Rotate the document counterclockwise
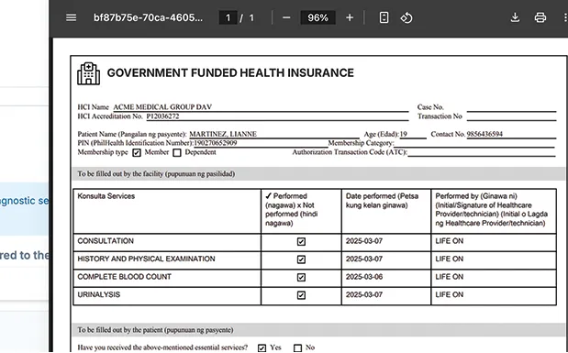 (x=407, y=17)
